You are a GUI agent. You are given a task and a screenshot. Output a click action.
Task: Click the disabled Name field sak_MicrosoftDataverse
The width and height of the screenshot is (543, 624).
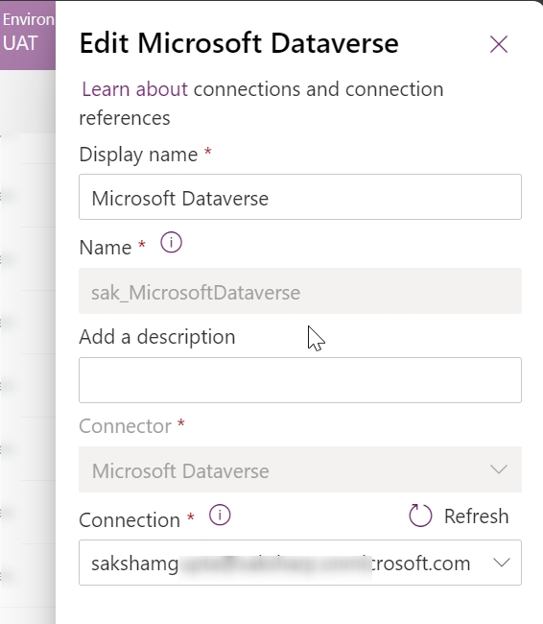pos(300,291)
